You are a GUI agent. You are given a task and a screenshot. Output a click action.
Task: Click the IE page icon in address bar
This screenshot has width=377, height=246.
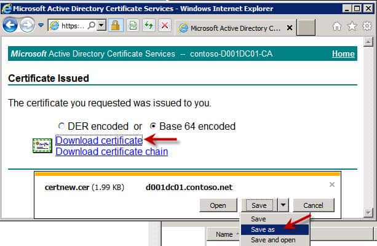[x=54, y=25]
